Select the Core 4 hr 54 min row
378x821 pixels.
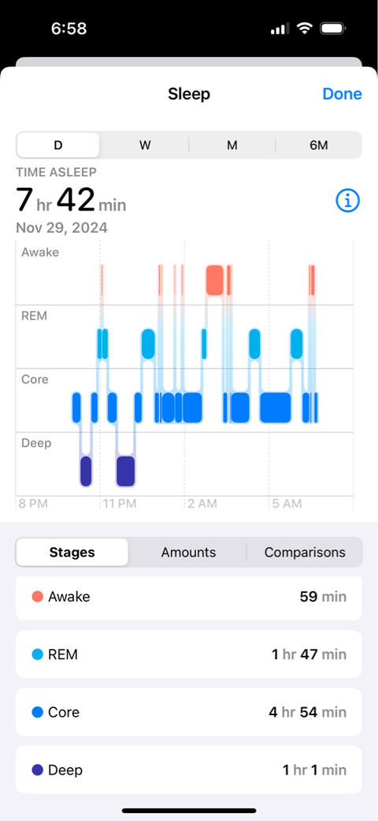tap(188, 712)
